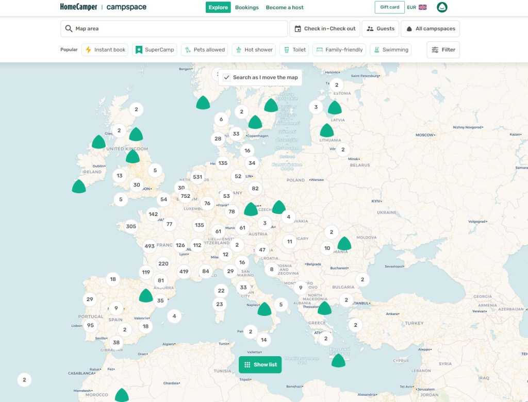Open the Check in–Check out date picker
This screenshot has height=402, width=528.
pyautogui.click(x=325, y=29)
